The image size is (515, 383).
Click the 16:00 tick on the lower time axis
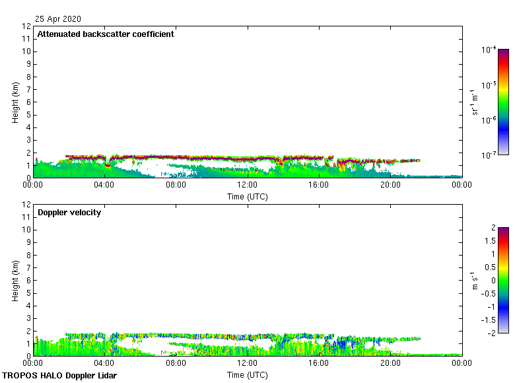click(318, 364)
